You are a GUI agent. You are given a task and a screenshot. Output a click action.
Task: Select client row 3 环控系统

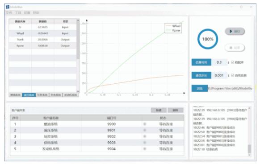click(97, 136)
